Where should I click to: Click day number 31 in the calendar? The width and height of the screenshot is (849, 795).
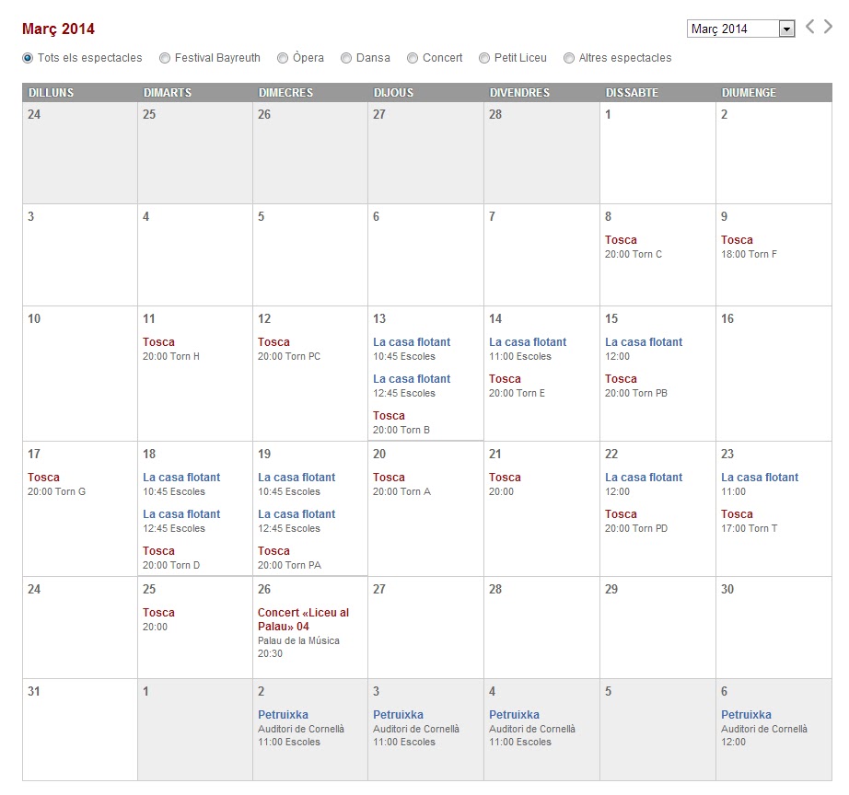click(33, 692)
